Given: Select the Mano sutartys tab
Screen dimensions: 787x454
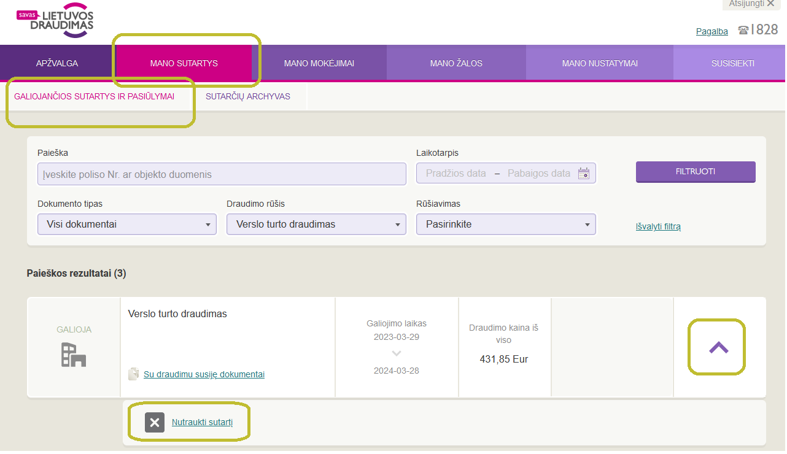Looking at the screenshot, I should click(x=184, y=63).
